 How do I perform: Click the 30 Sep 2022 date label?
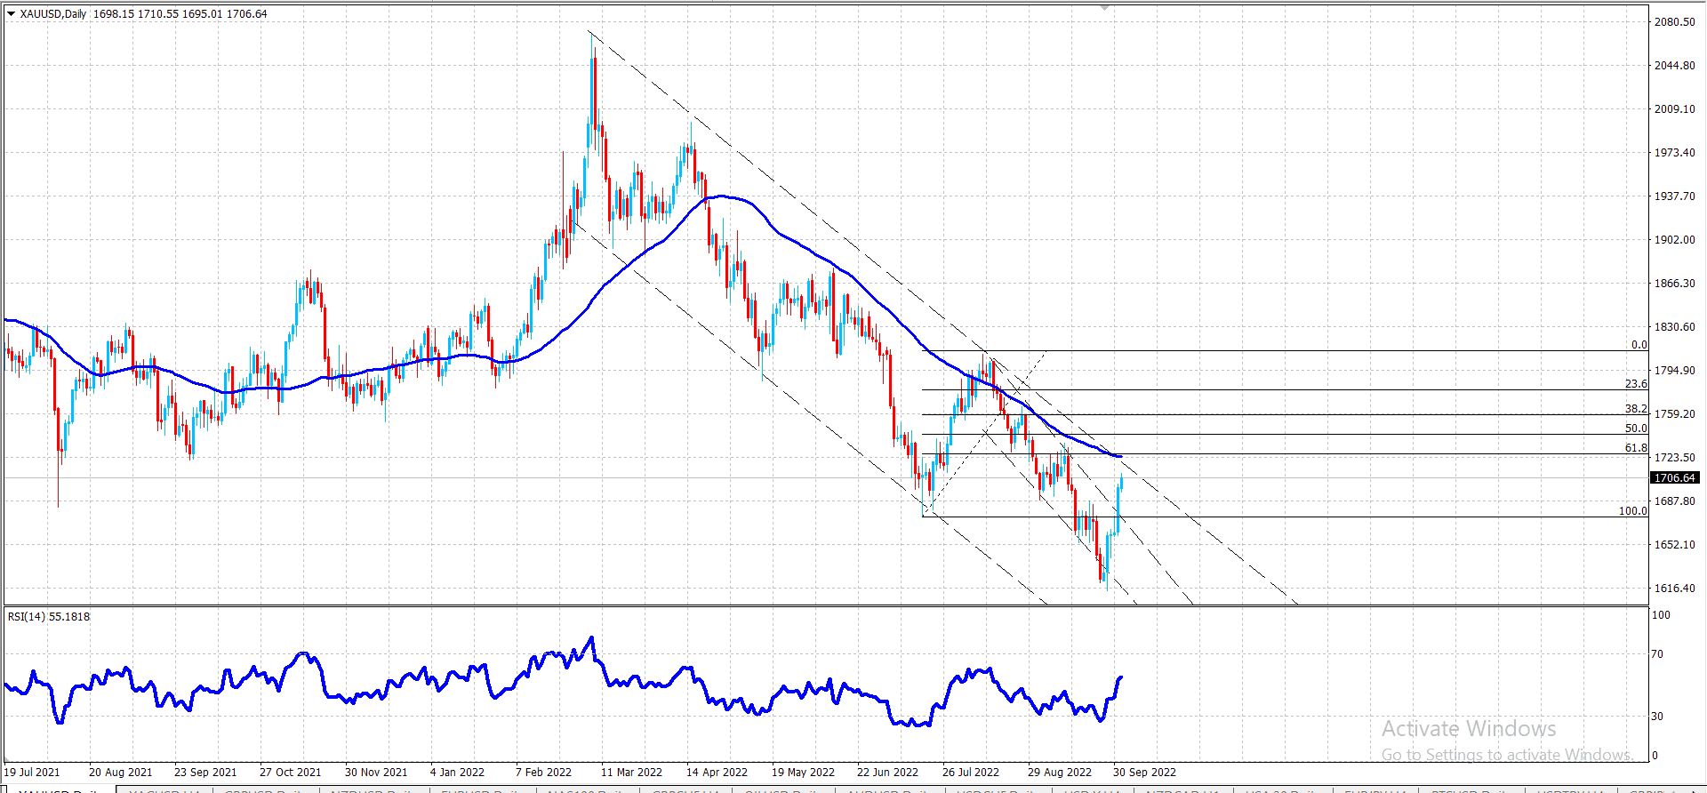pos(1144,773)
